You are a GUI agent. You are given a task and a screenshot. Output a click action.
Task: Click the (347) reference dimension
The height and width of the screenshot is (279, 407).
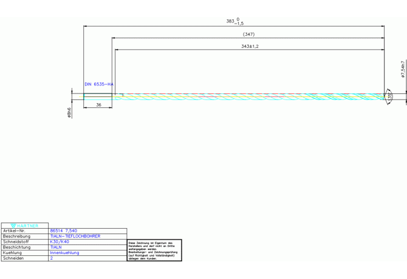click(x=248, y=35)
